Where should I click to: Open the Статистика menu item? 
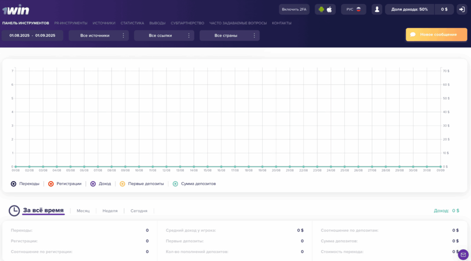132,23
